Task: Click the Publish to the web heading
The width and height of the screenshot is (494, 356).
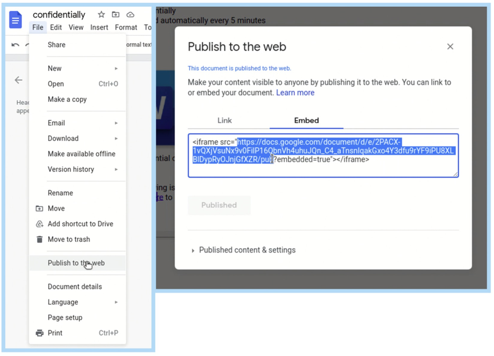Action: (237, 47)
